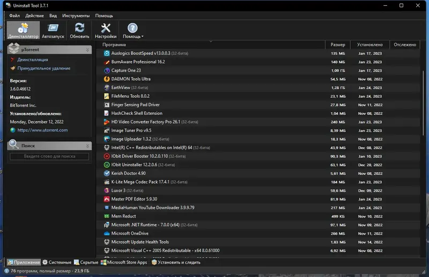
Task: Click the version '3.6.0.46612' text
Action: pos(20,89)
